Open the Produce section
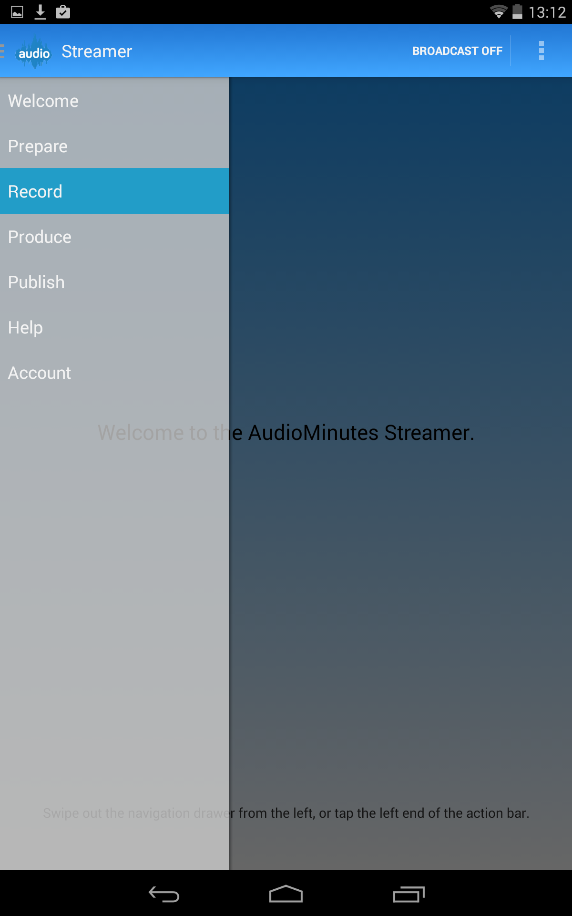Image resolution: width=572 pixels, height=916 pixels. tap(114, 236)
